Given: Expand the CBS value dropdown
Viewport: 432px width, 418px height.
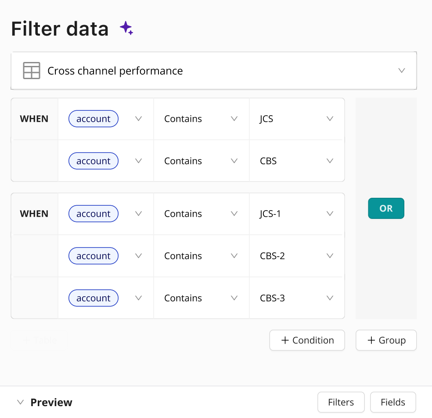Looking at the screenshot, I should coord(330,161).
